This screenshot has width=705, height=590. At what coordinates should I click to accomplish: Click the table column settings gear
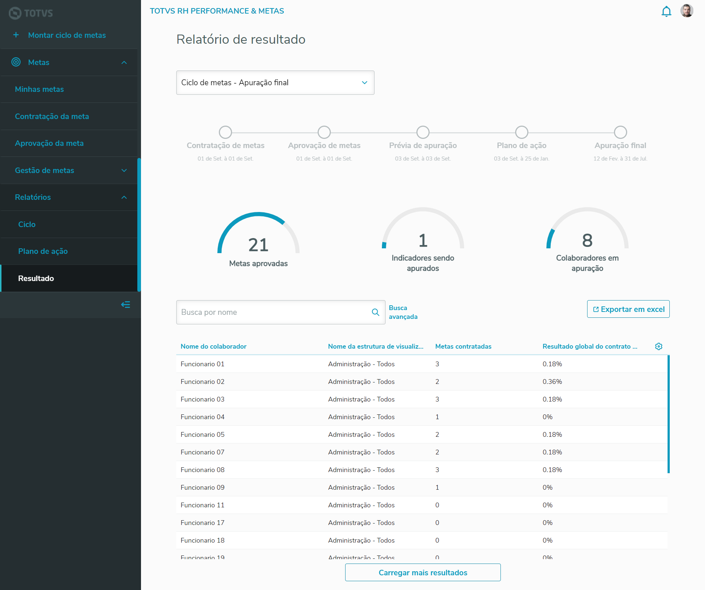658,346
